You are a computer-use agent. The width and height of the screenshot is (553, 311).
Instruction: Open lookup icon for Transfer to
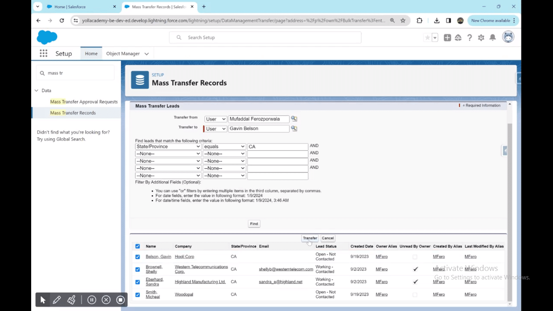point(294,128)
